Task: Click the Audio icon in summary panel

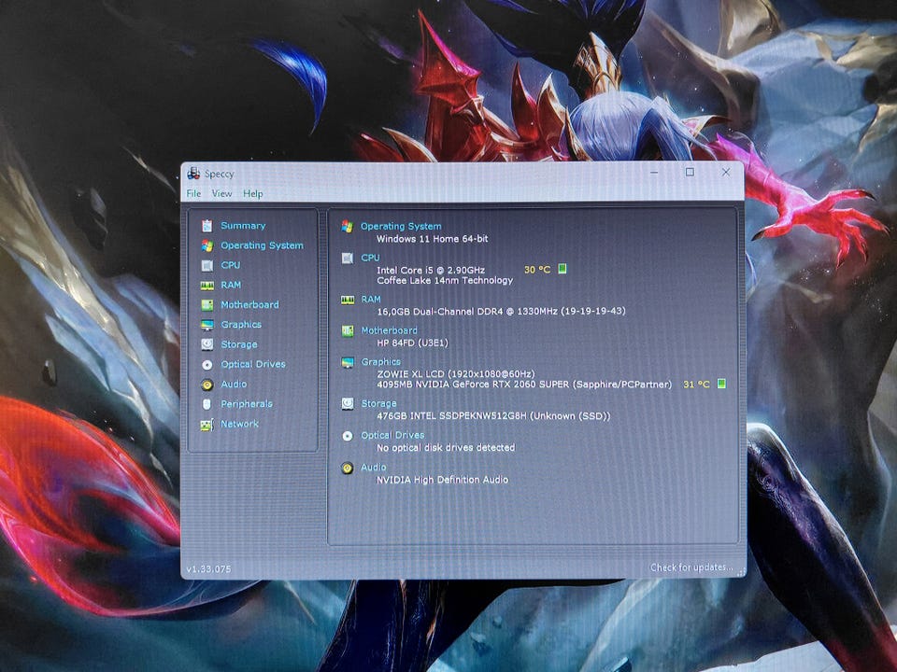Action: (347, 468)
